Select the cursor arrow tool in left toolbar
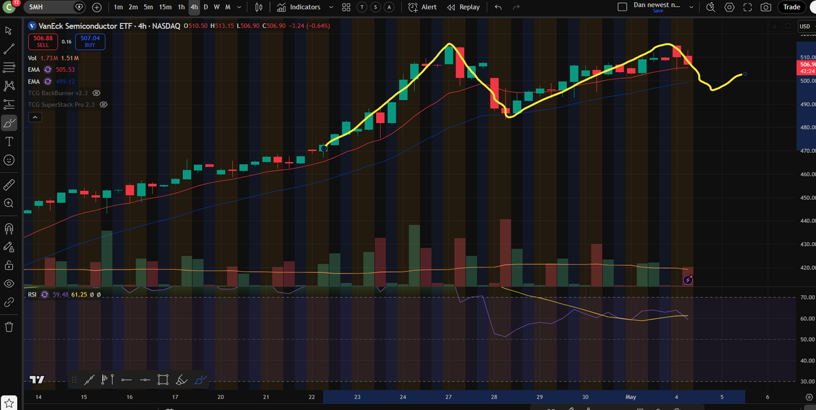The height and width of the screenshot is (410, 816). point(9,31)
